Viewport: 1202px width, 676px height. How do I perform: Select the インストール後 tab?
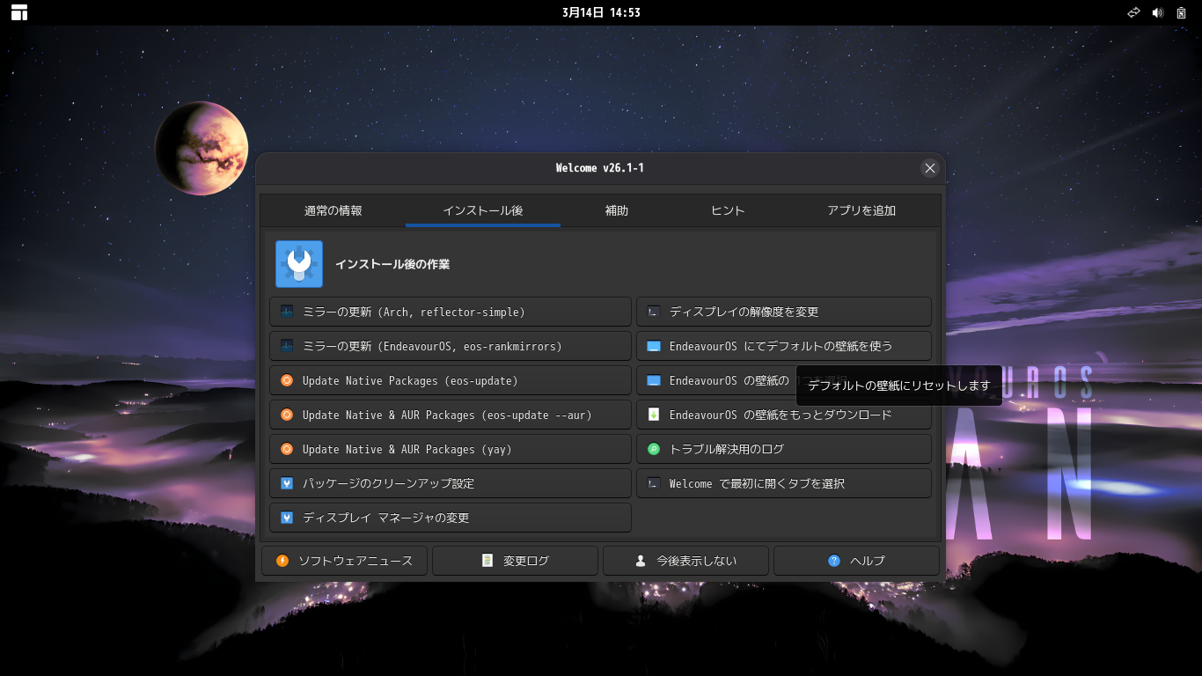point(483,210)
